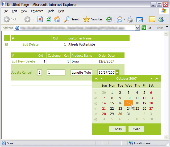This screenshot has width=170, height=147.
Task: Open the Mail icon in toolbar
Action: coord(120,19)
